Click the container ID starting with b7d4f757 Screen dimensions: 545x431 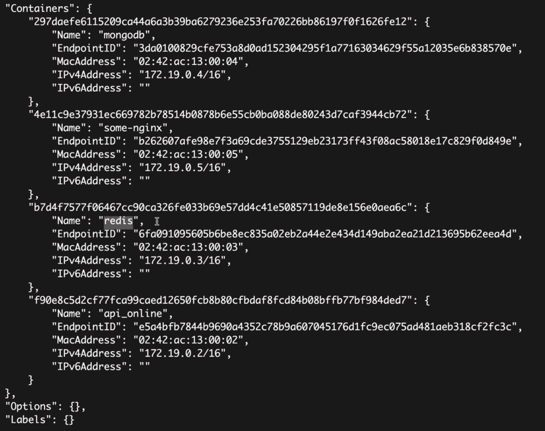click(x=220, y=208)
